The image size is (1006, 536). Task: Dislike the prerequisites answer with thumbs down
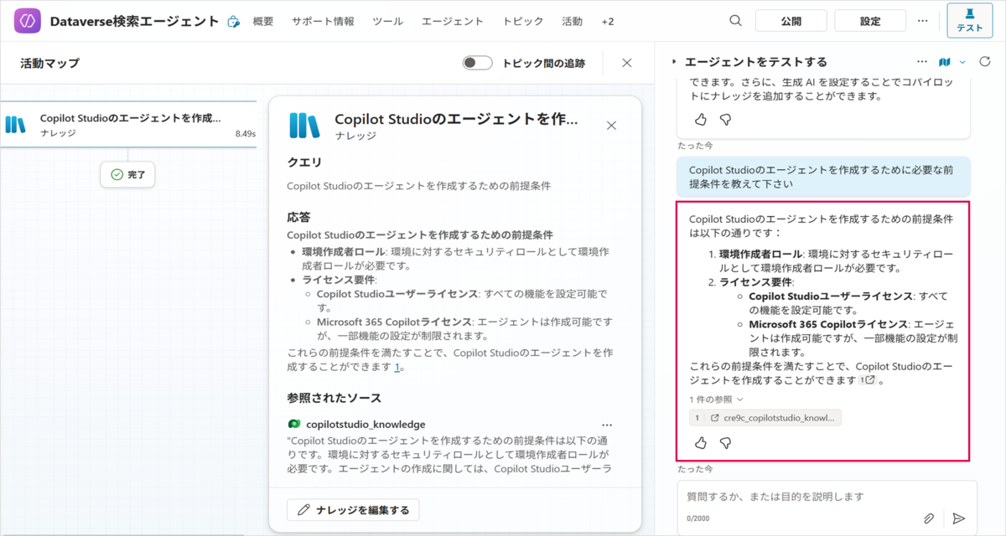[725, 443]
